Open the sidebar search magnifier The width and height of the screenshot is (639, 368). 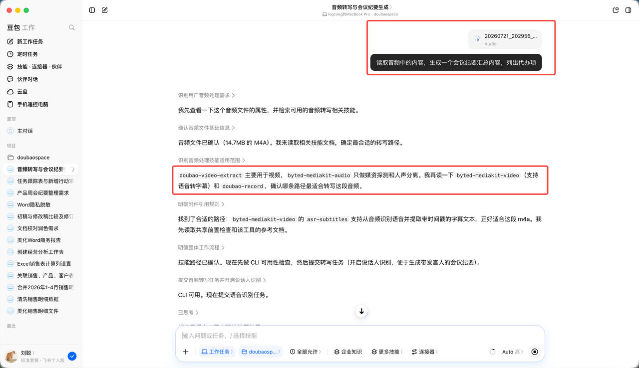coord(72,27)
